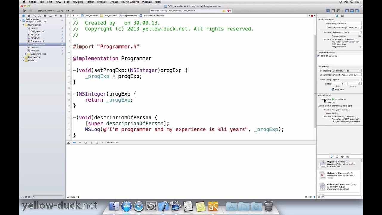Viewport: 382px width, 215px height.
Task: Open the Source Control menu
Action: pyautogui.click(x=130, y=2)
